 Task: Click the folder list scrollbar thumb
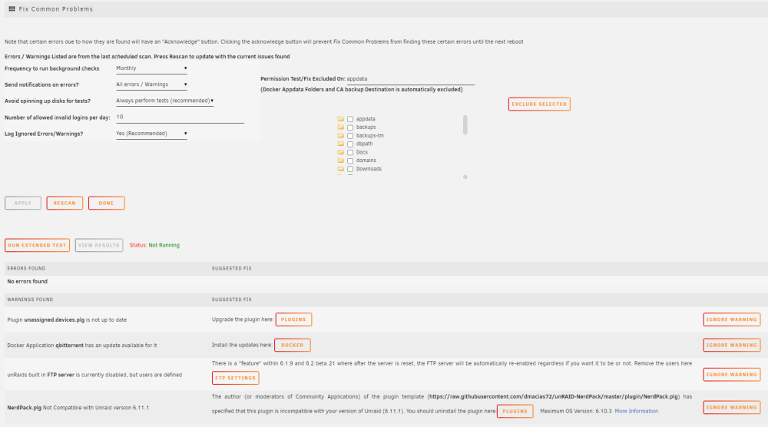pyautogui.click(x=465, y=125)
